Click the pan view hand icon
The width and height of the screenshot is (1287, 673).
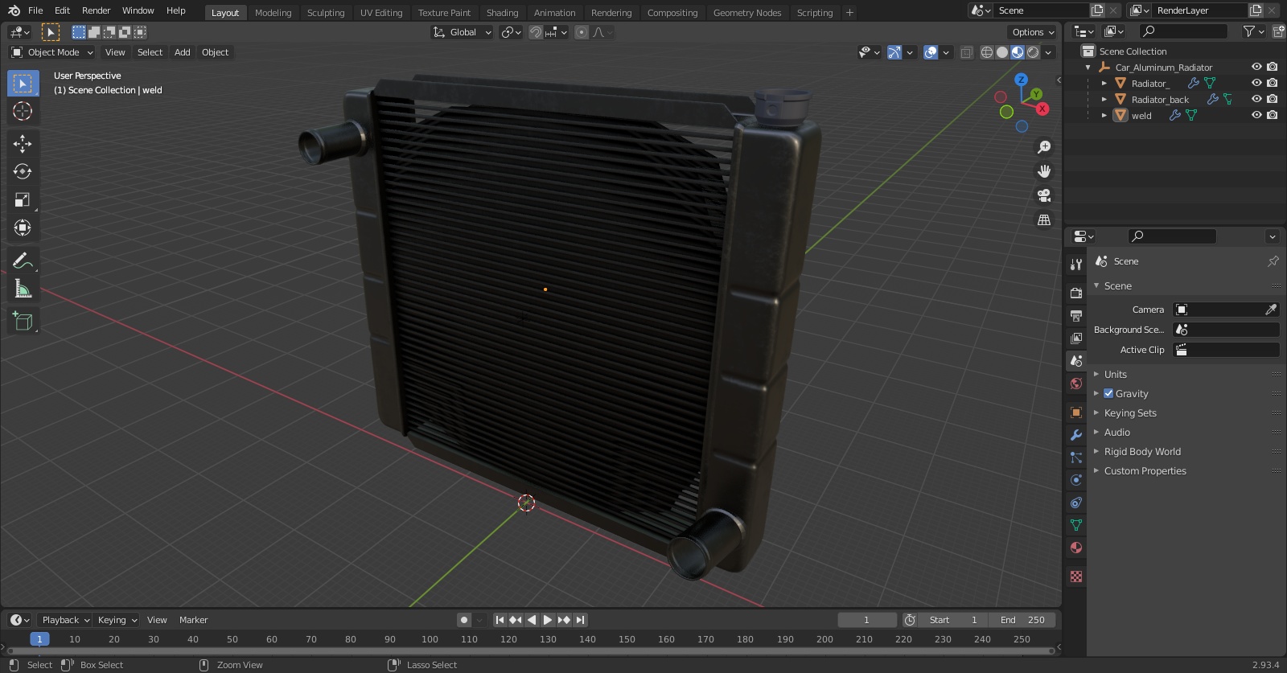click(x=1044, y=171)
